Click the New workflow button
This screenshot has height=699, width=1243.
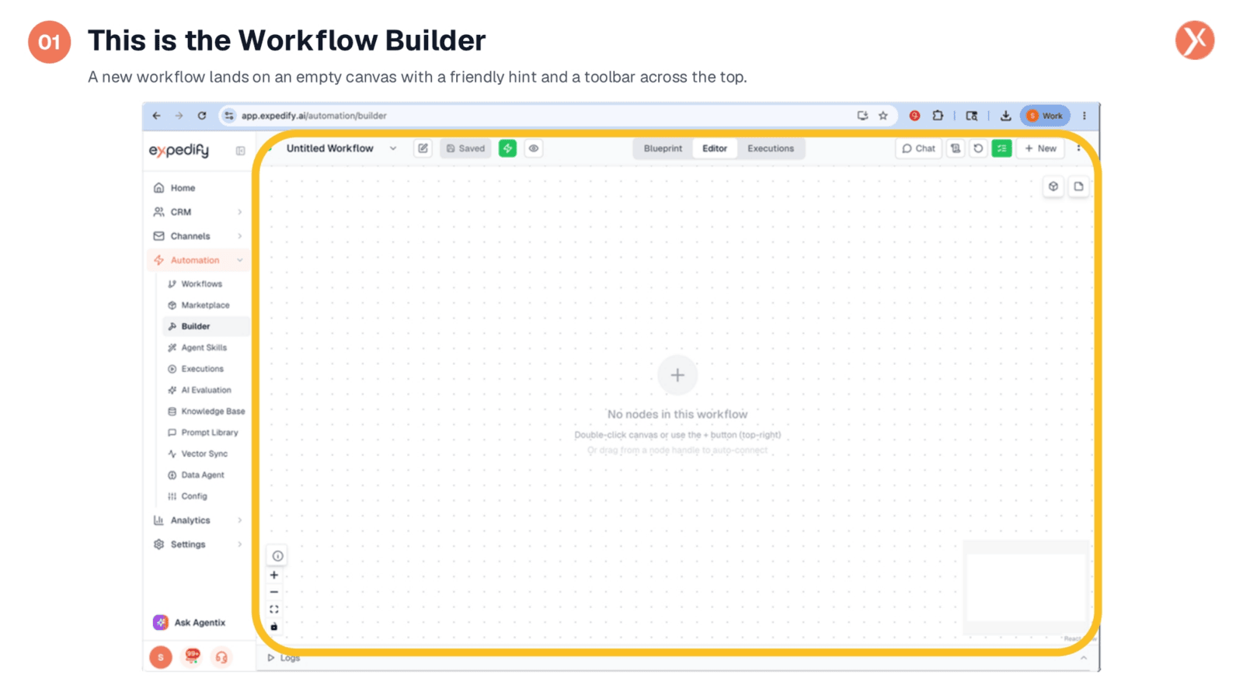point(1041,148)
